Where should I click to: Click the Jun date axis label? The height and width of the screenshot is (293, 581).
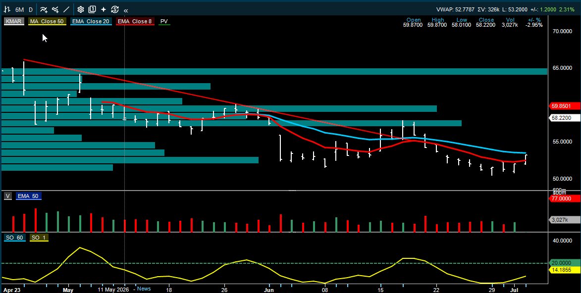pyautogui.click(x=269, y=290)
